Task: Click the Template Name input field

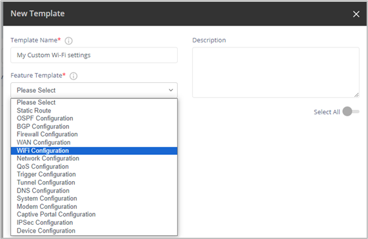Action: (x=94, y=55)
